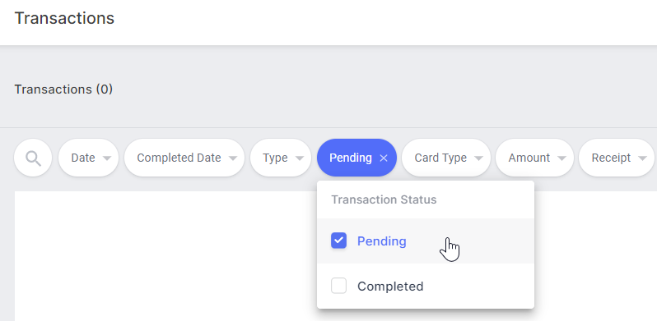Open the Type filter dropdown

coord(281,158)
